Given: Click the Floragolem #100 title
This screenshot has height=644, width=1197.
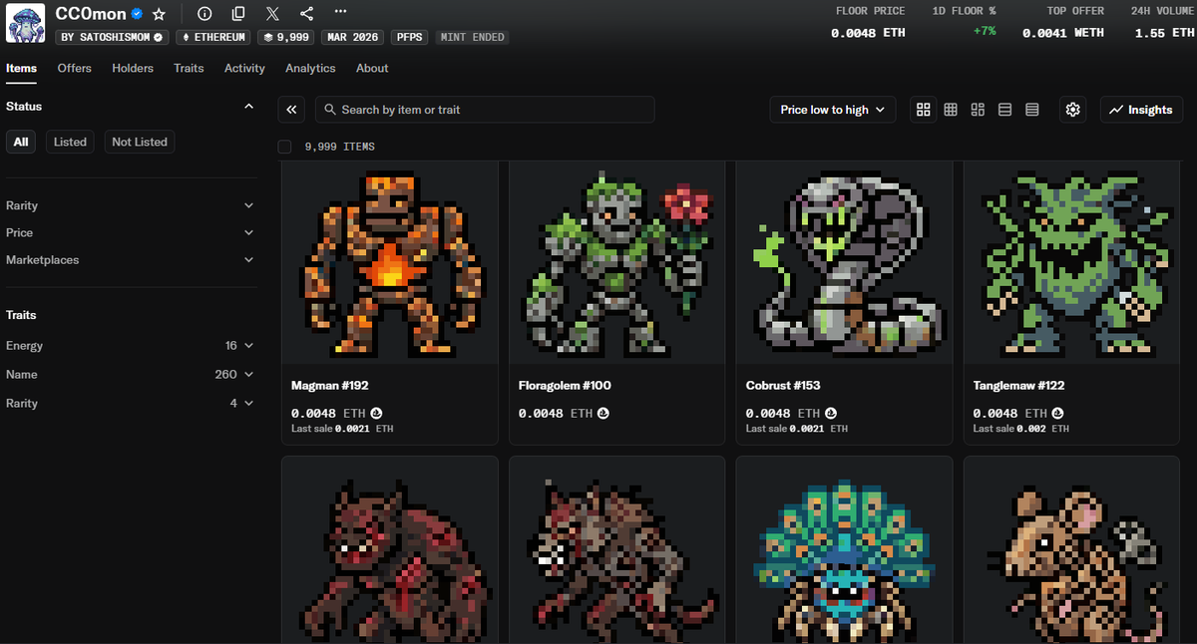Looking at the screenshot, I should [x=565, y=385].
